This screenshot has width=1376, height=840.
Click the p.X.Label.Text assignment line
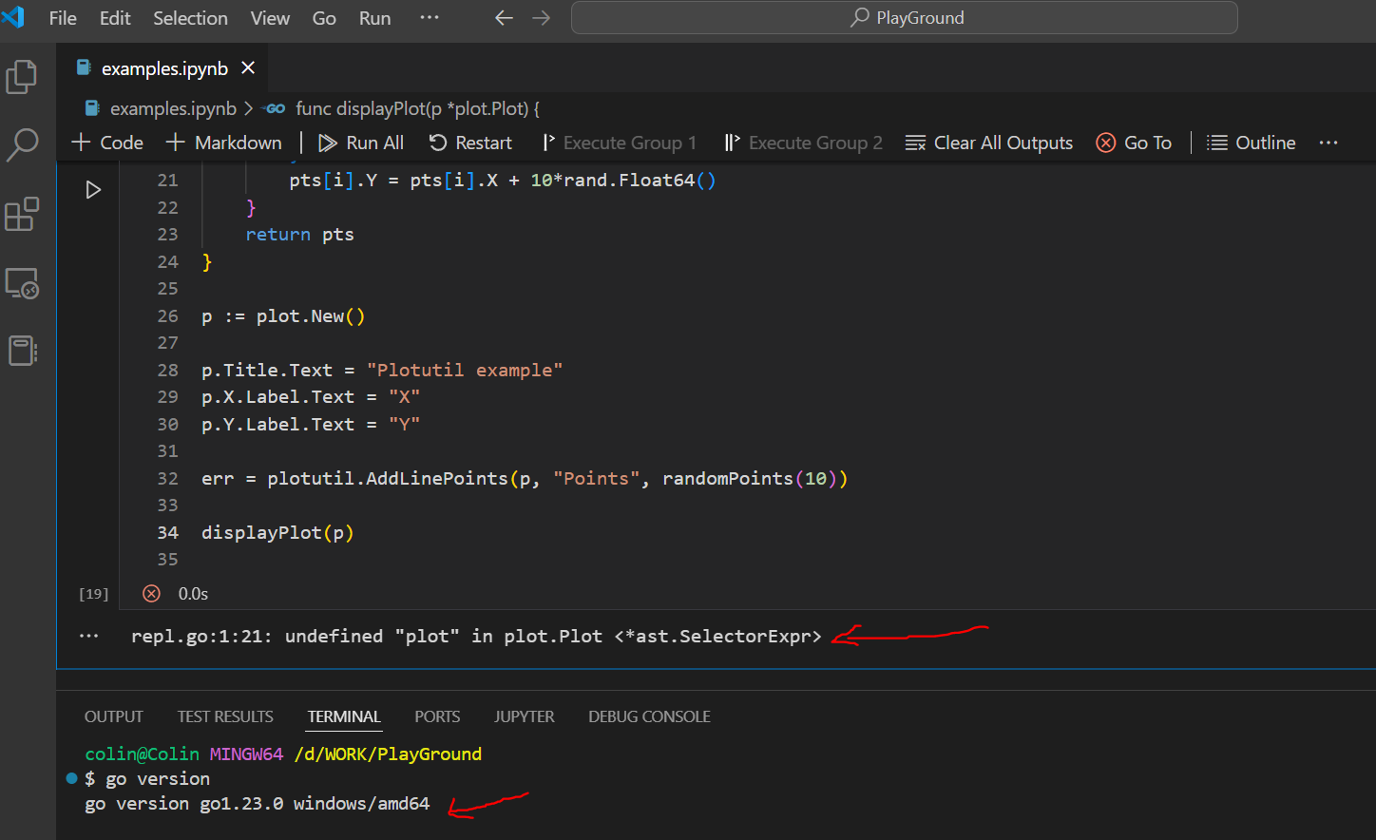coord(311,397)
